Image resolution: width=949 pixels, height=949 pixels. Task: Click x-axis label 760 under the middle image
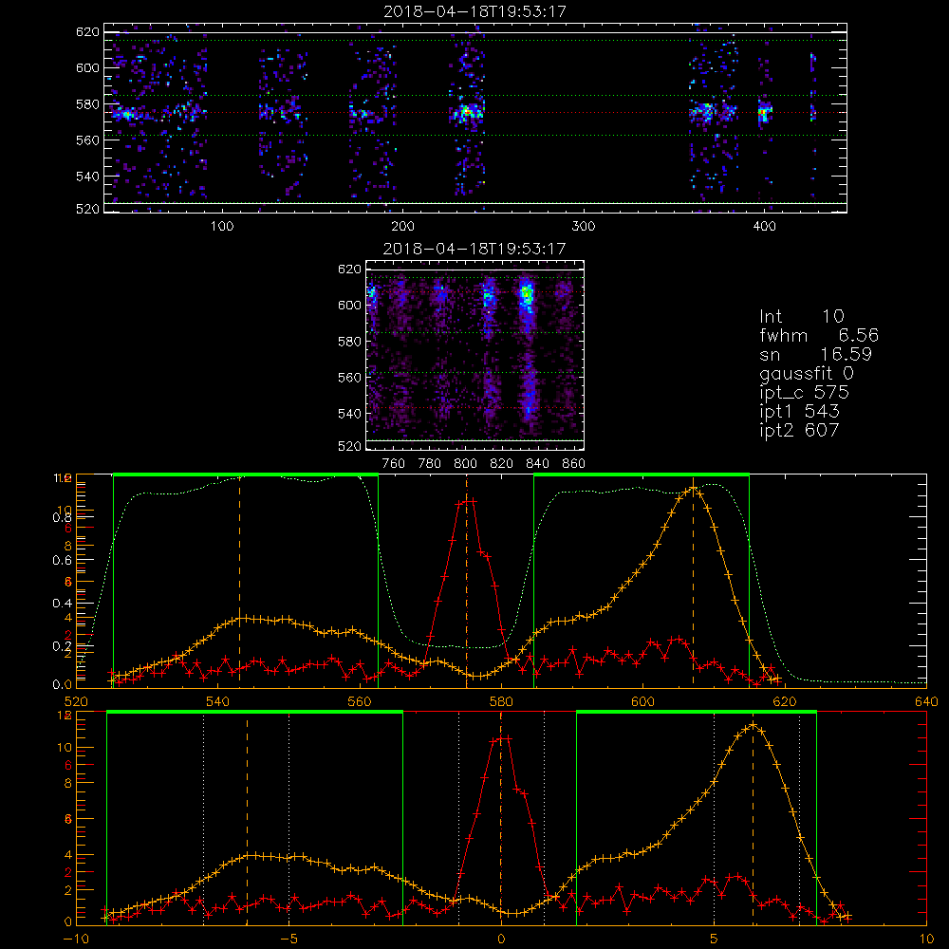[394, 464]
